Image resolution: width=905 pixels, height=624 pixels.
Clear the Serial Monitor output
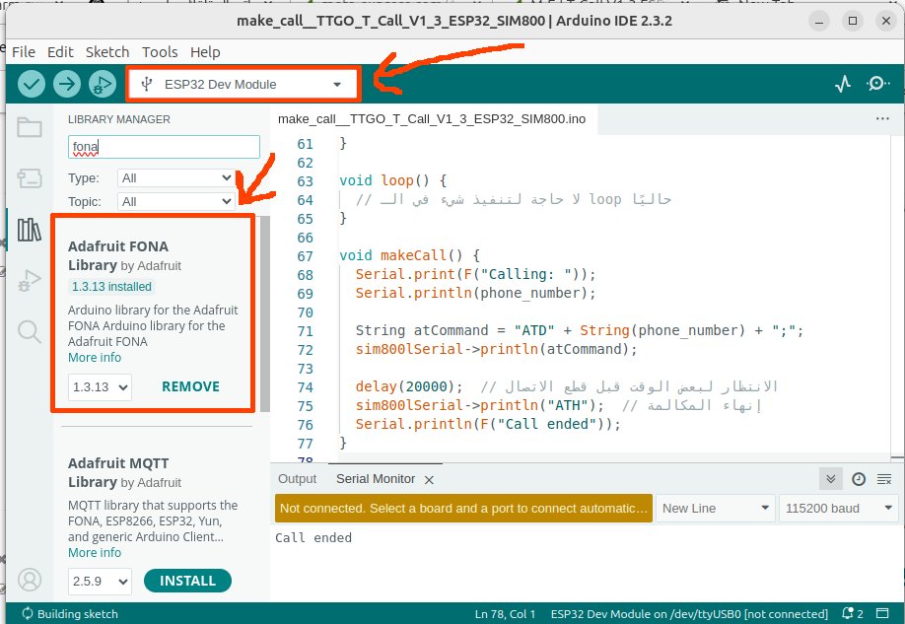click(x=883, y=479)
